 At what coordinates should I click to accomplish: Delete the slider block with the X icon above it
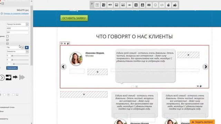[x=65, y=44]
